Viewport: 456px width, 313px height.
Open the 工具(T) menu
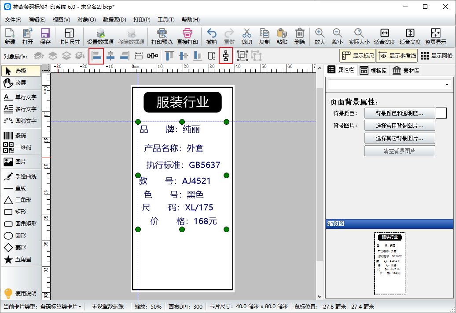[166, 20]
